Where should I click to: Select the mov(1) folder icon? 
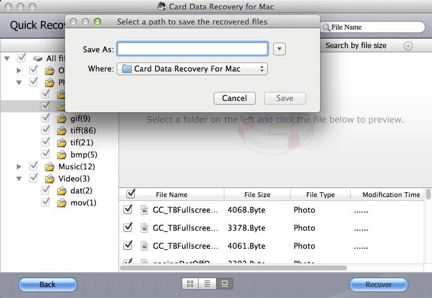61,202
